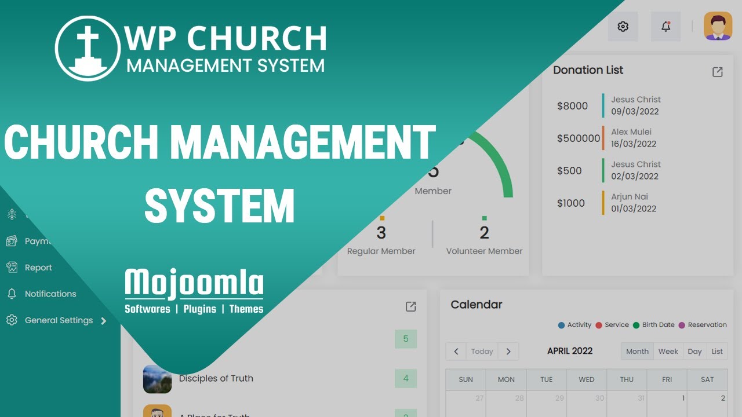This screenshot has width=742, height=417.
Task: Click the calendar Today button
Action: (x=482, y=352)
